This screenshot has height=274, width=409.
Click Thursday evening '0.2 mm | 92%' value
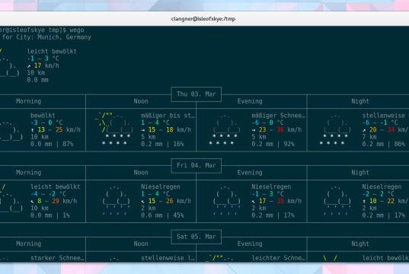(x=273, y=144)
